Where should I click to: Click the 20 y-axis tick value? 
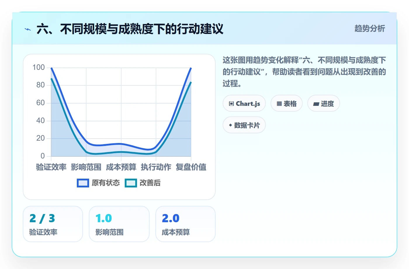pos(41,138)
